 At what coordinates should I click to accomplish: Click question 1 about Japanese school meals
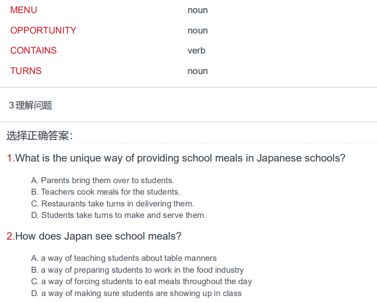pyautogui.click(x=176, y=158)
